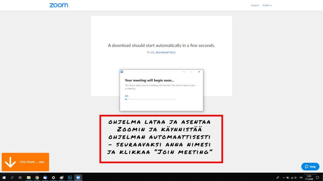Expand hidden system tray icons
Image resolution: width=323 pixels, height=181 pixels.
284,178
